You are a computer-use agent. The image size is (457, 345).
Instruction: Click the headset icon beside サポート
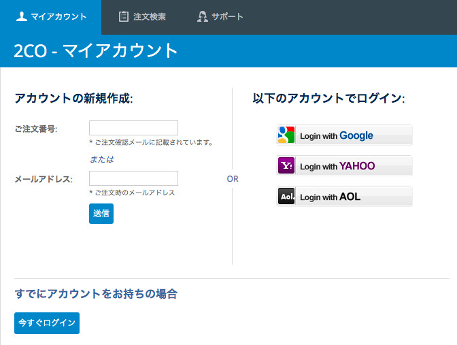(x=202, y=16)
